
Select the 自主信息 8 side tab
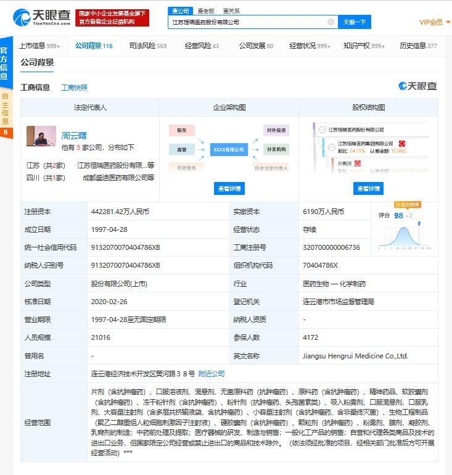pos(6,115)
